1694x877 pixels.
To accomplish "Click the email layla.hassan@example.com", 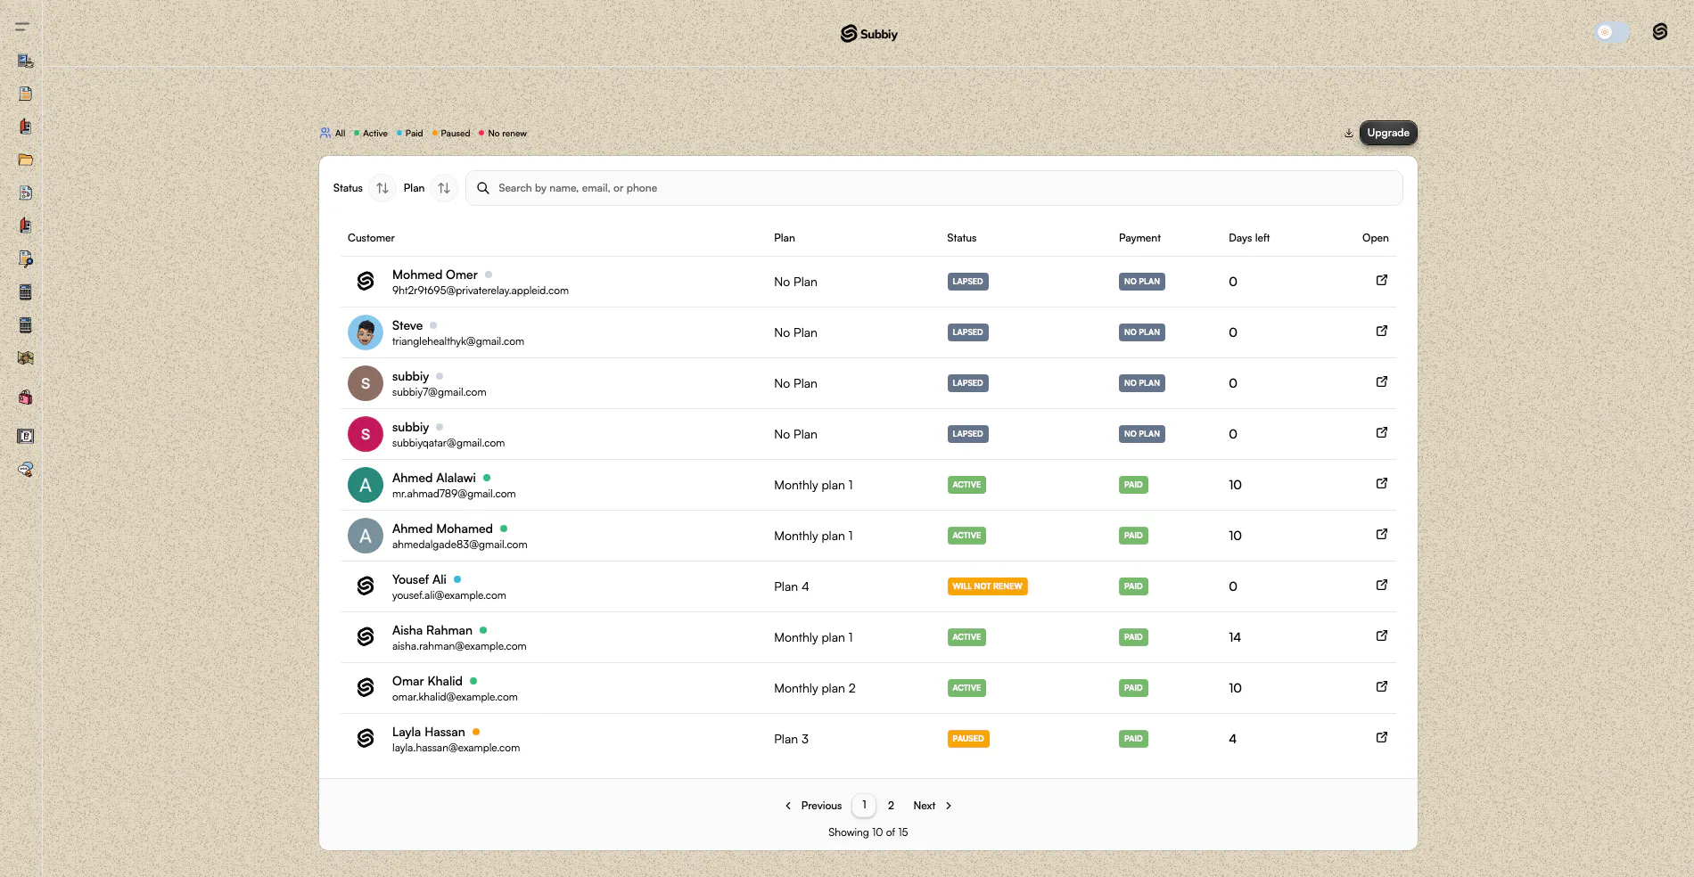I will point(456,748).
